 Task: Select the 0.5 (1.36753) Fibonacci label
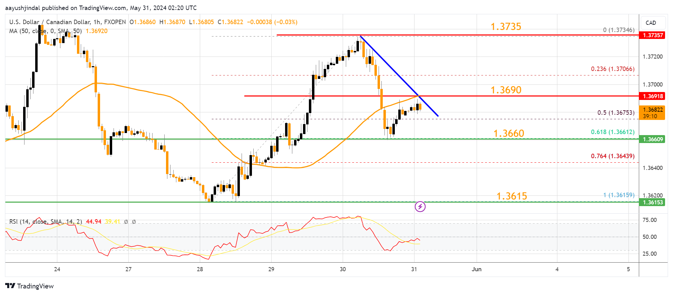point(616,113)
